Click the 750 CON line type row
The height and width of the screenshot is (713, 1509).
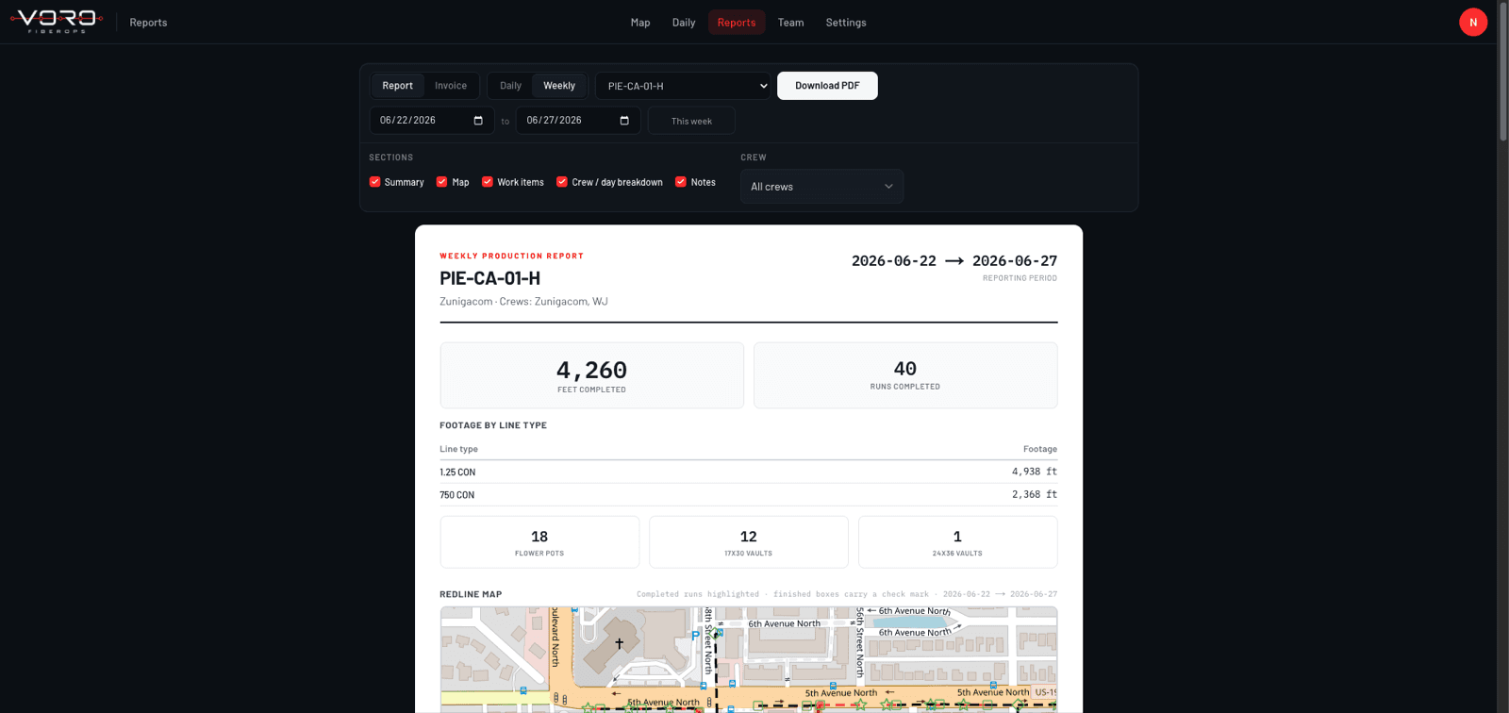(748, 494)
